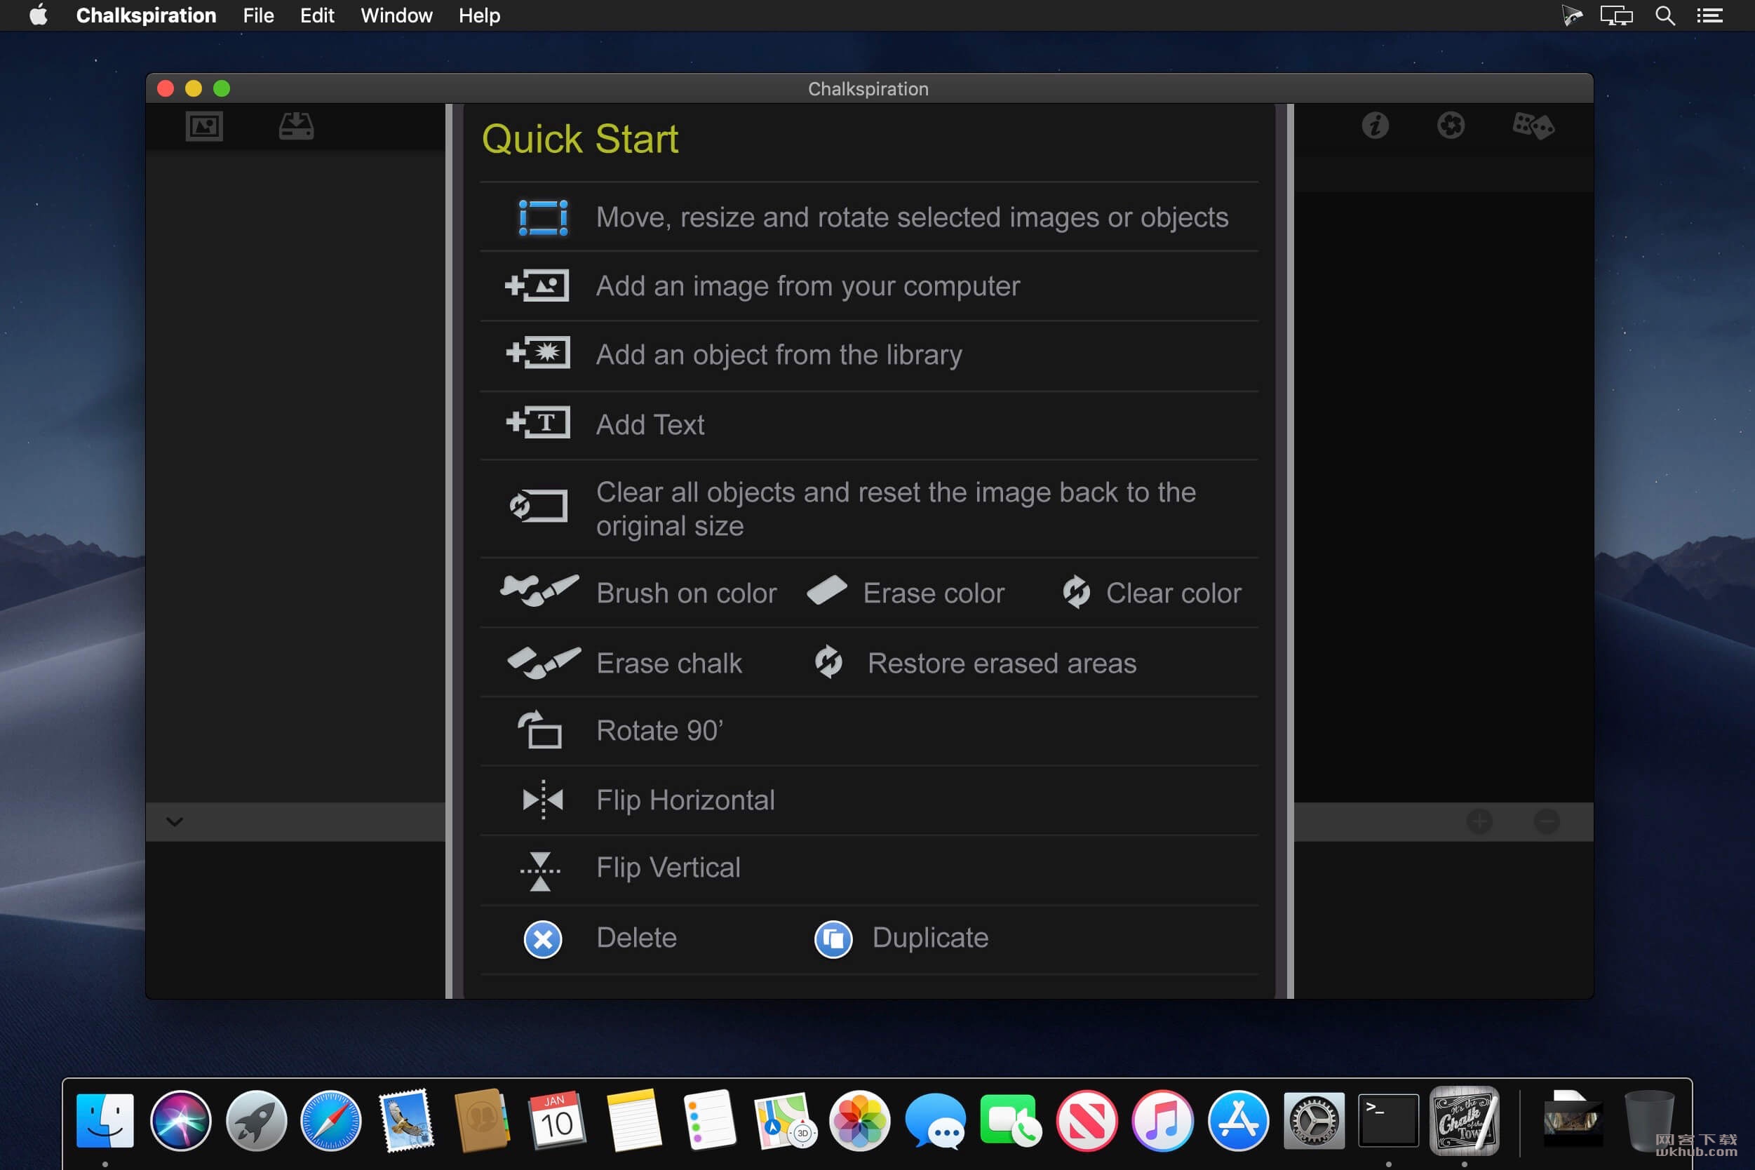
Task: Click the blue Duplicate icon
Action: tap(833, 939)
